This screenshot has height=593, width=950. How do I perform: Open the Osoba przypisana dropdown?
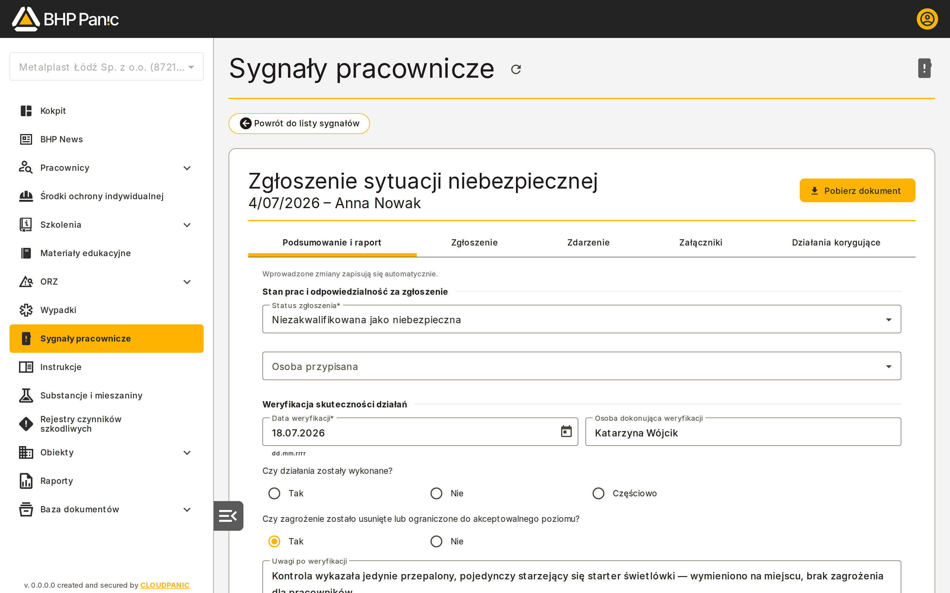tap(581, 366)
